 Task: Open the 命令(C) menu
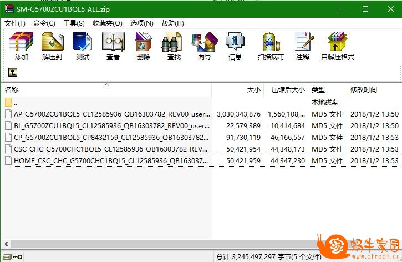pyautogui.click(x=44, y=23)
